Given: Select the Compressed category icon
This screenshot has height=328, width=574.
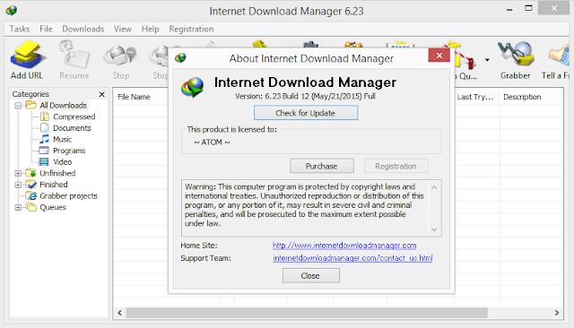Looking at the screenshot, I should tap(45, 117).
